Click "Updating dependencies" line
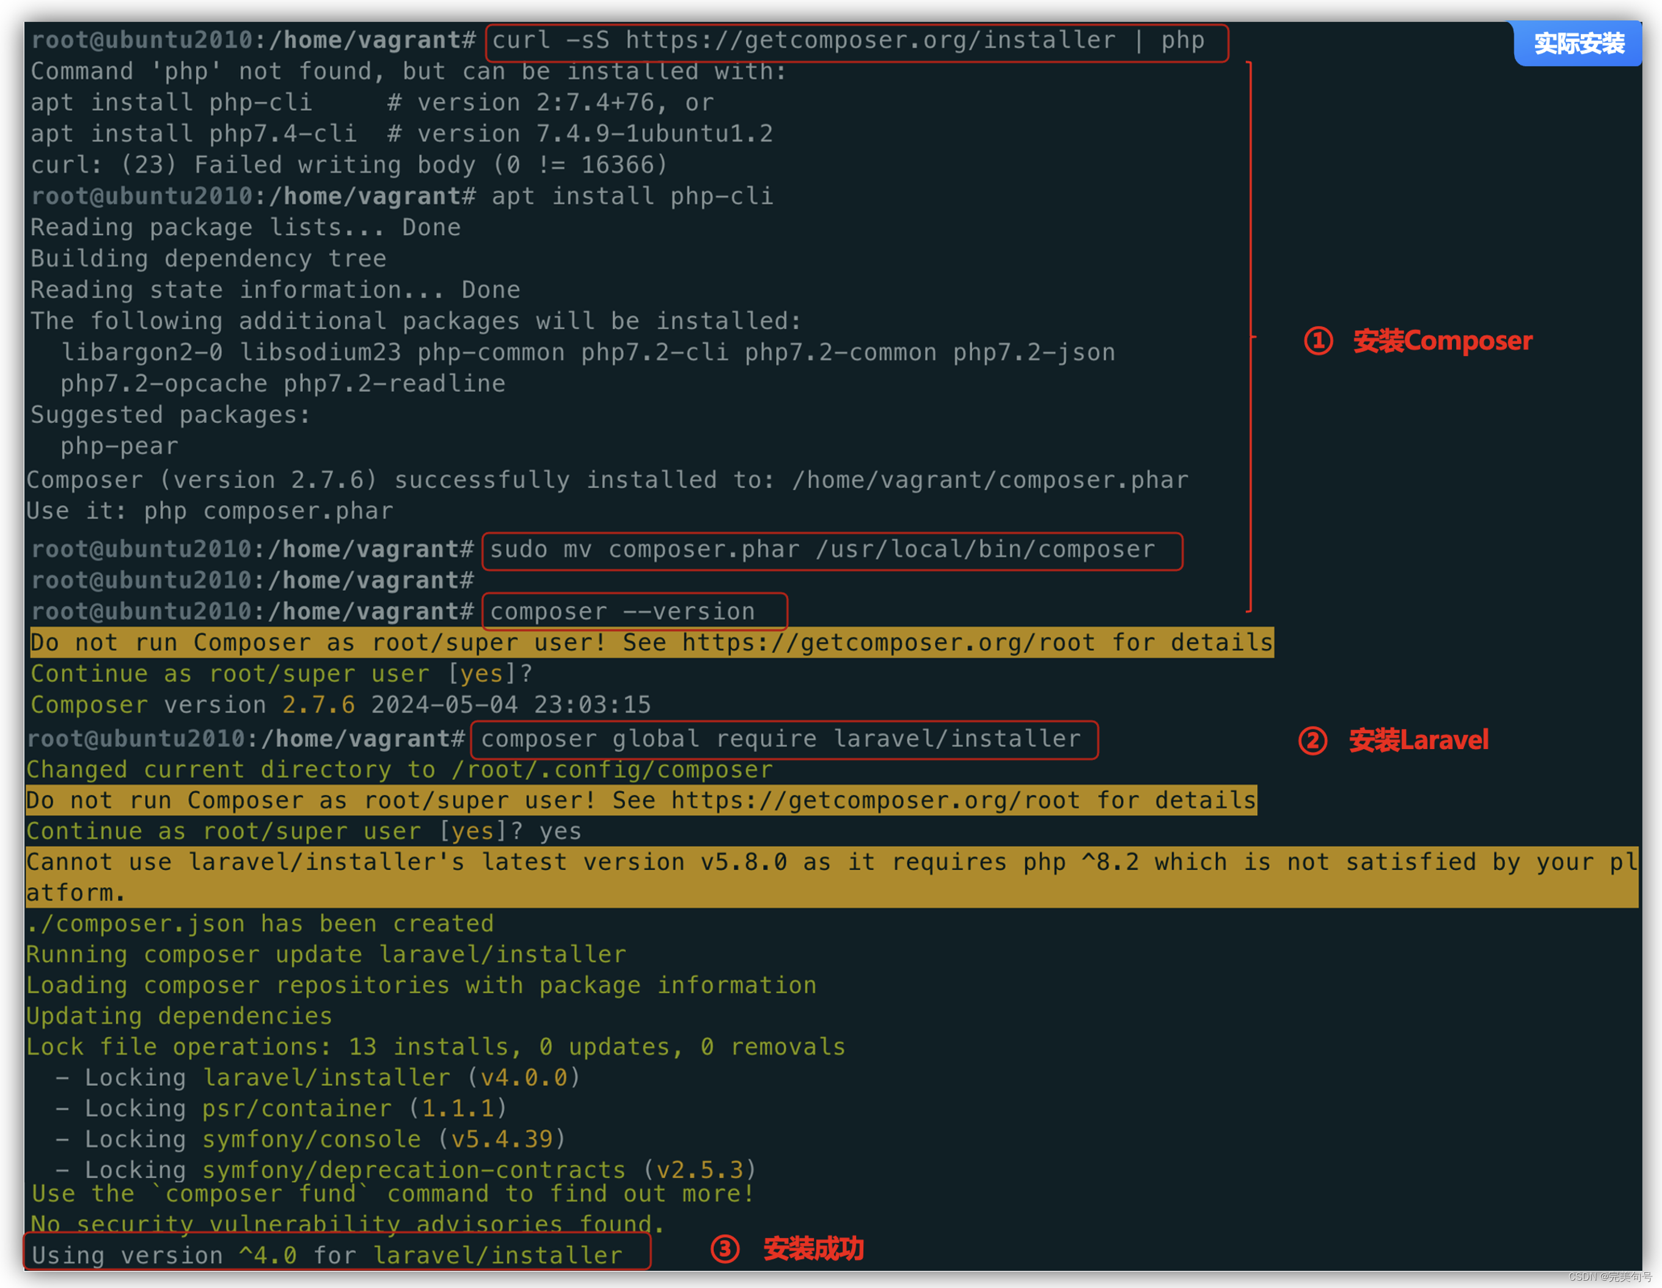This screenshot has width=1662, height=1288. click(x=180, y=1016)
